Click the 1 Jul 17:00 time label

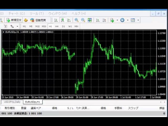140,97
